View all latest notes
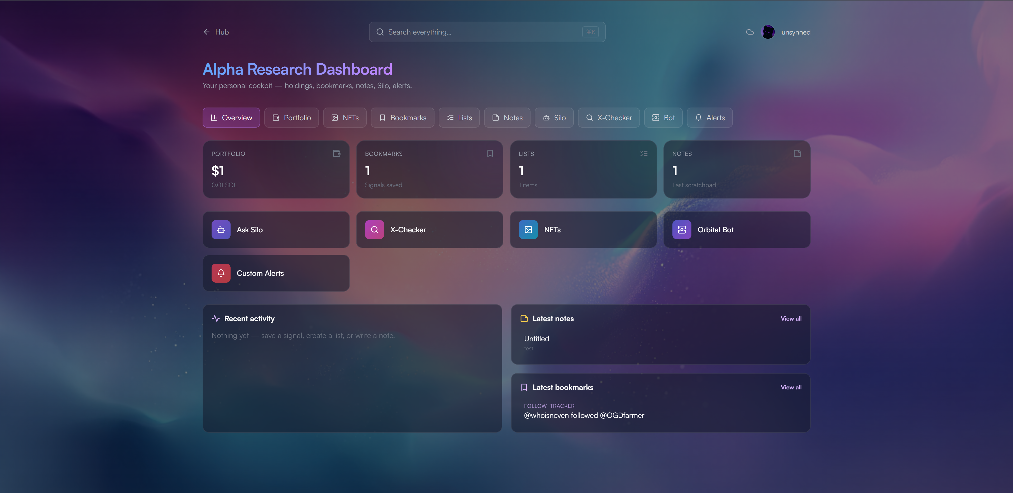 791,318
